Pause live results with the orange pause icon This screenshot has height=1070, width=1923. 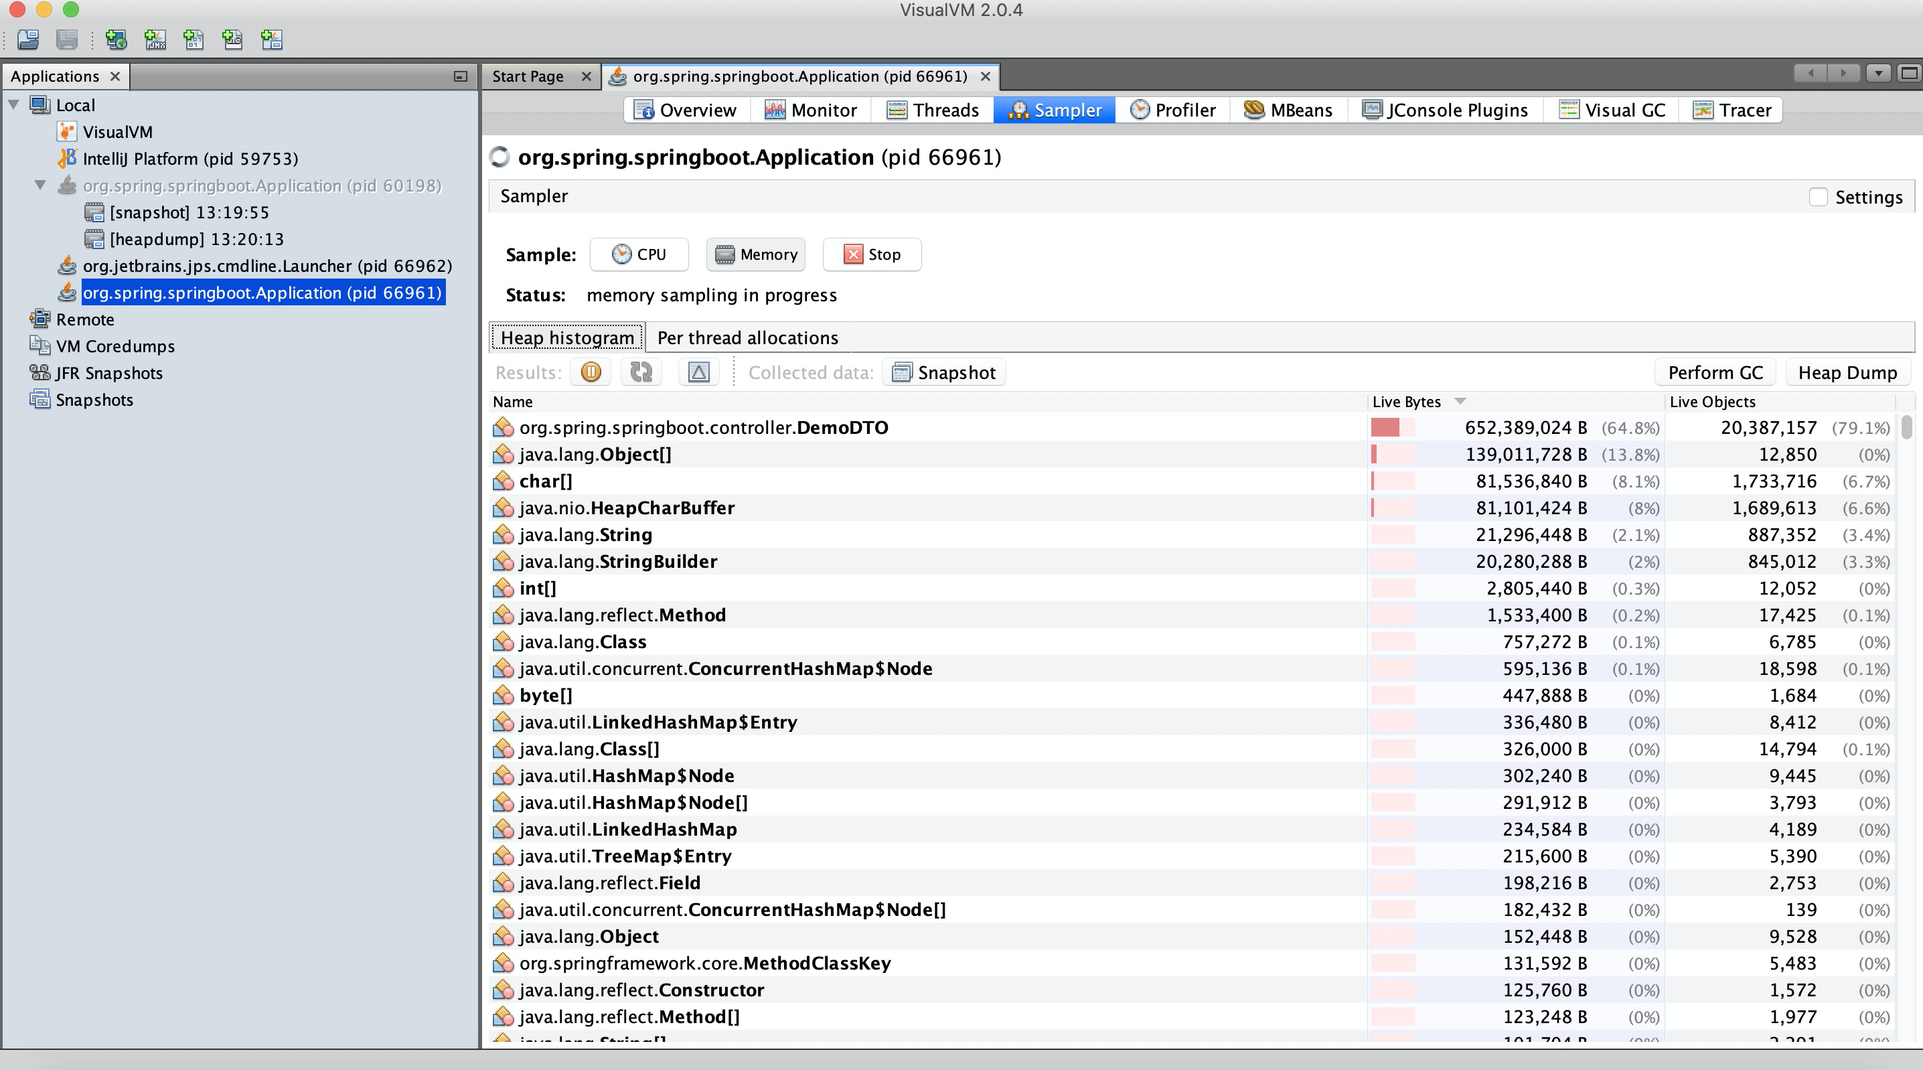pyautogui.click(x=591, y=372)
